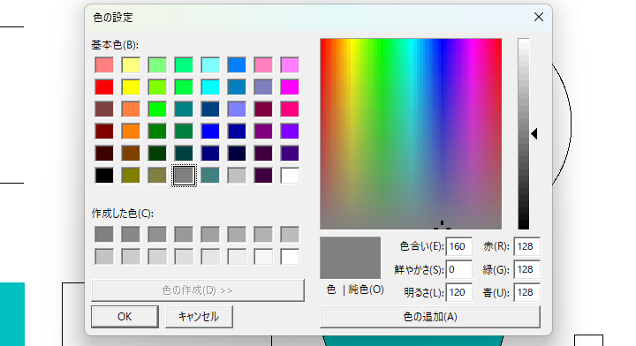
Task: Select the light silver-gray basic swatch
Action: [237, 176]
